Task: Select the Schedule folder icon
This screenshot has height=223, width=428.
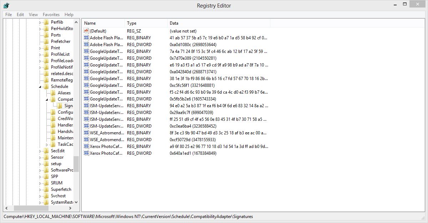Action: 46,86
